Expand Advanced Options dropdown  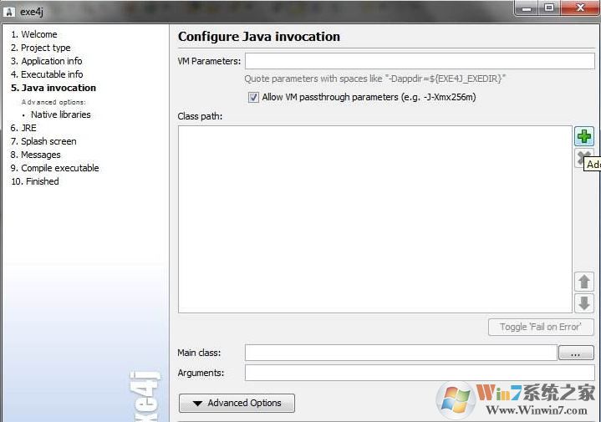click(237, 404)
